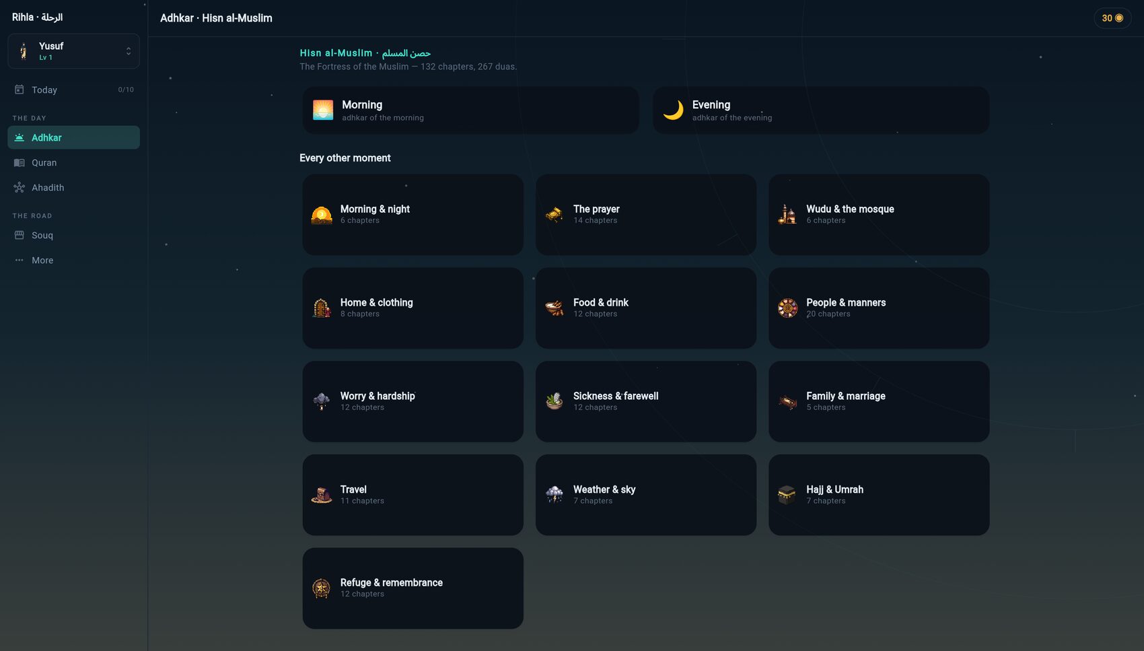Select Adhkar in the sidebar
The image size is (1144, 651).
click(x=74, y=137)
